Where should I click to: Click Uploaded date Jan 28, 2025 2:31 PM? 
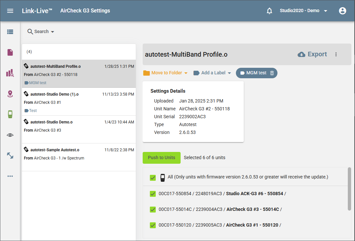(x=201, y=101)
